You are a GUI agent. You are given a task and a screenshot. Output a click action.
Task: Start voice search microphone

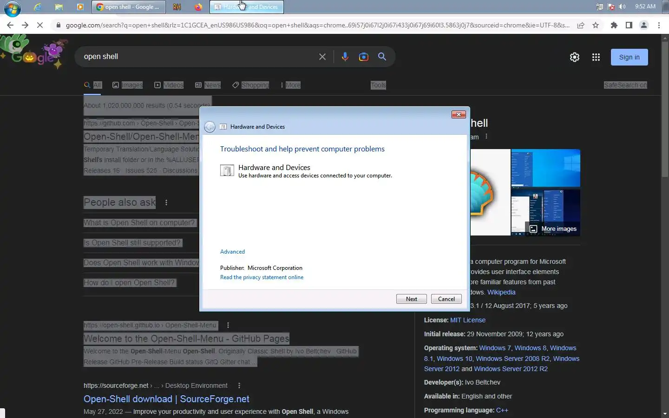click(x=345, y=57)
